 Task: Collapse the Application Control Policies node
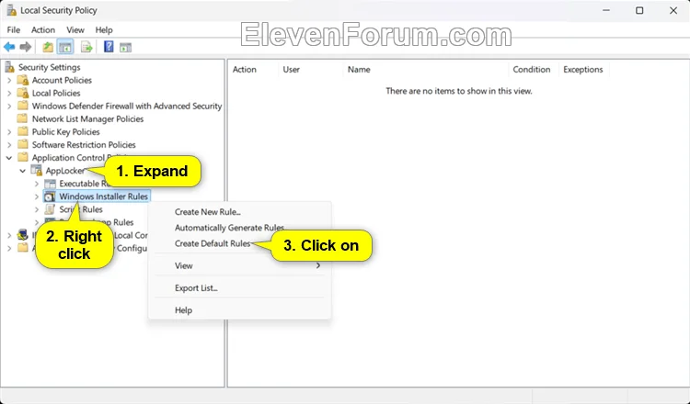(9, 158)
